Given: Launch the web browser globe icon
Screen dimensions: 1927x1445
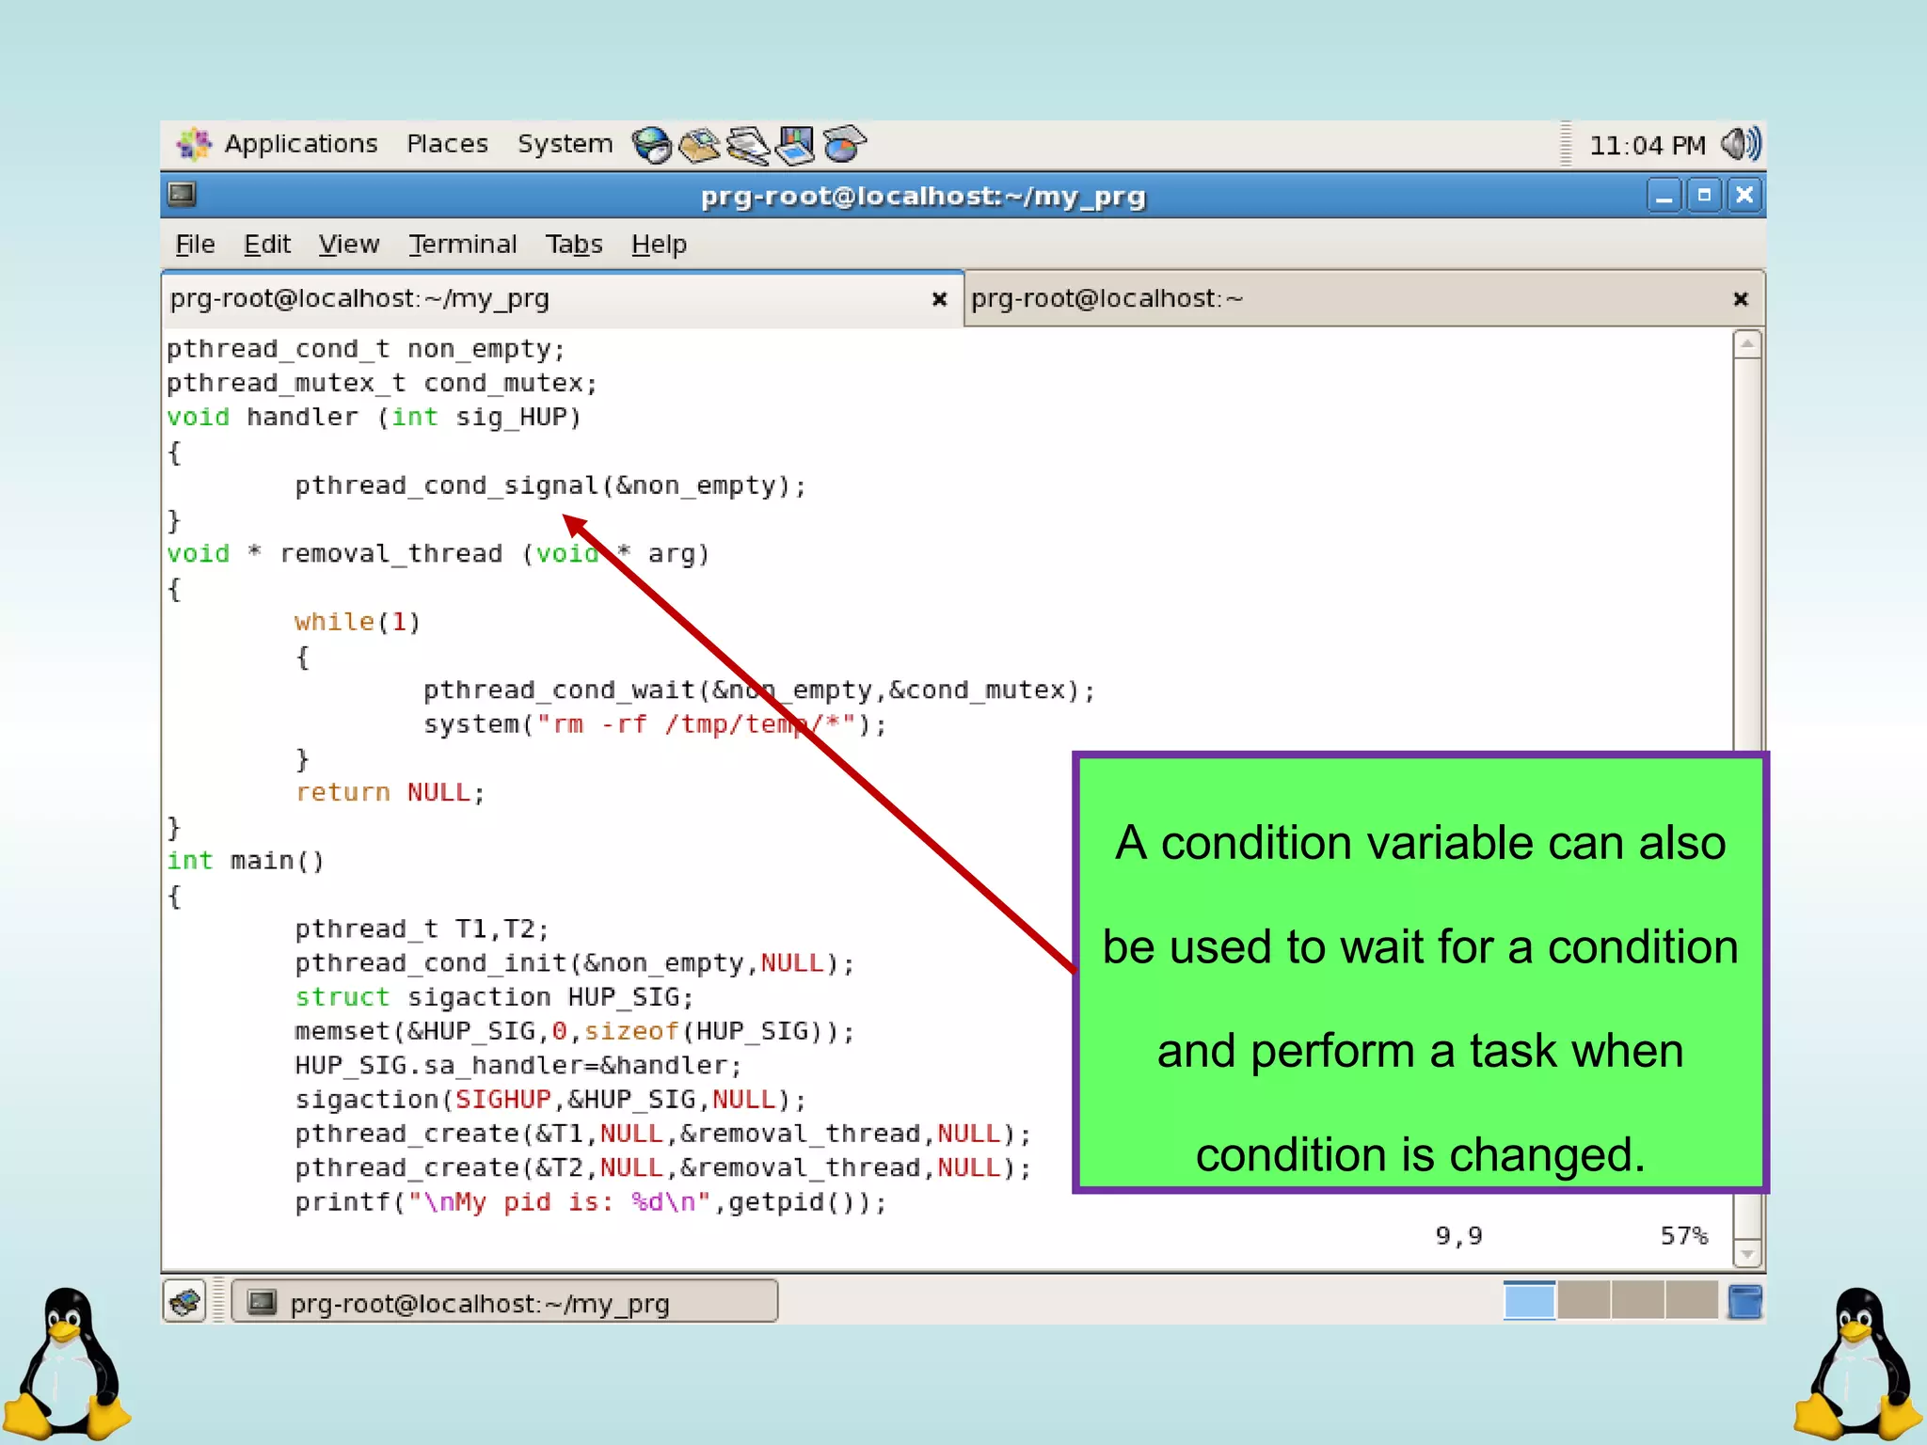Looking at the screenshot, I should (651, 145).
